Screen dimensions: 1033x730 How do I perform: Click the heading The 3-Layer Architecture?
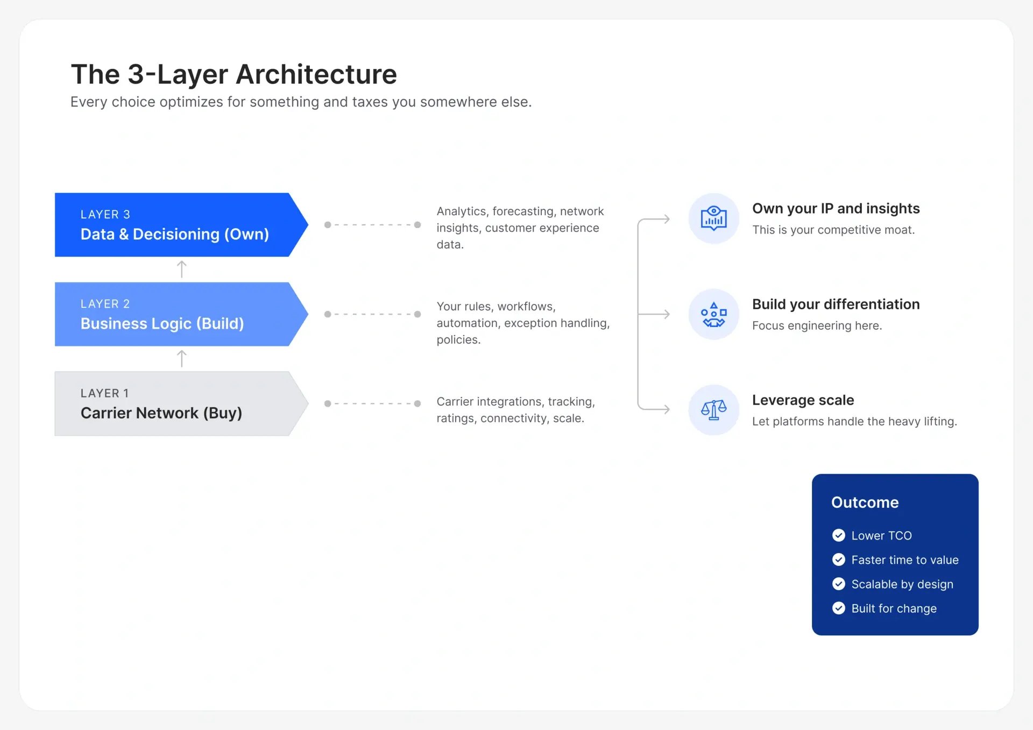coord(234,74)
